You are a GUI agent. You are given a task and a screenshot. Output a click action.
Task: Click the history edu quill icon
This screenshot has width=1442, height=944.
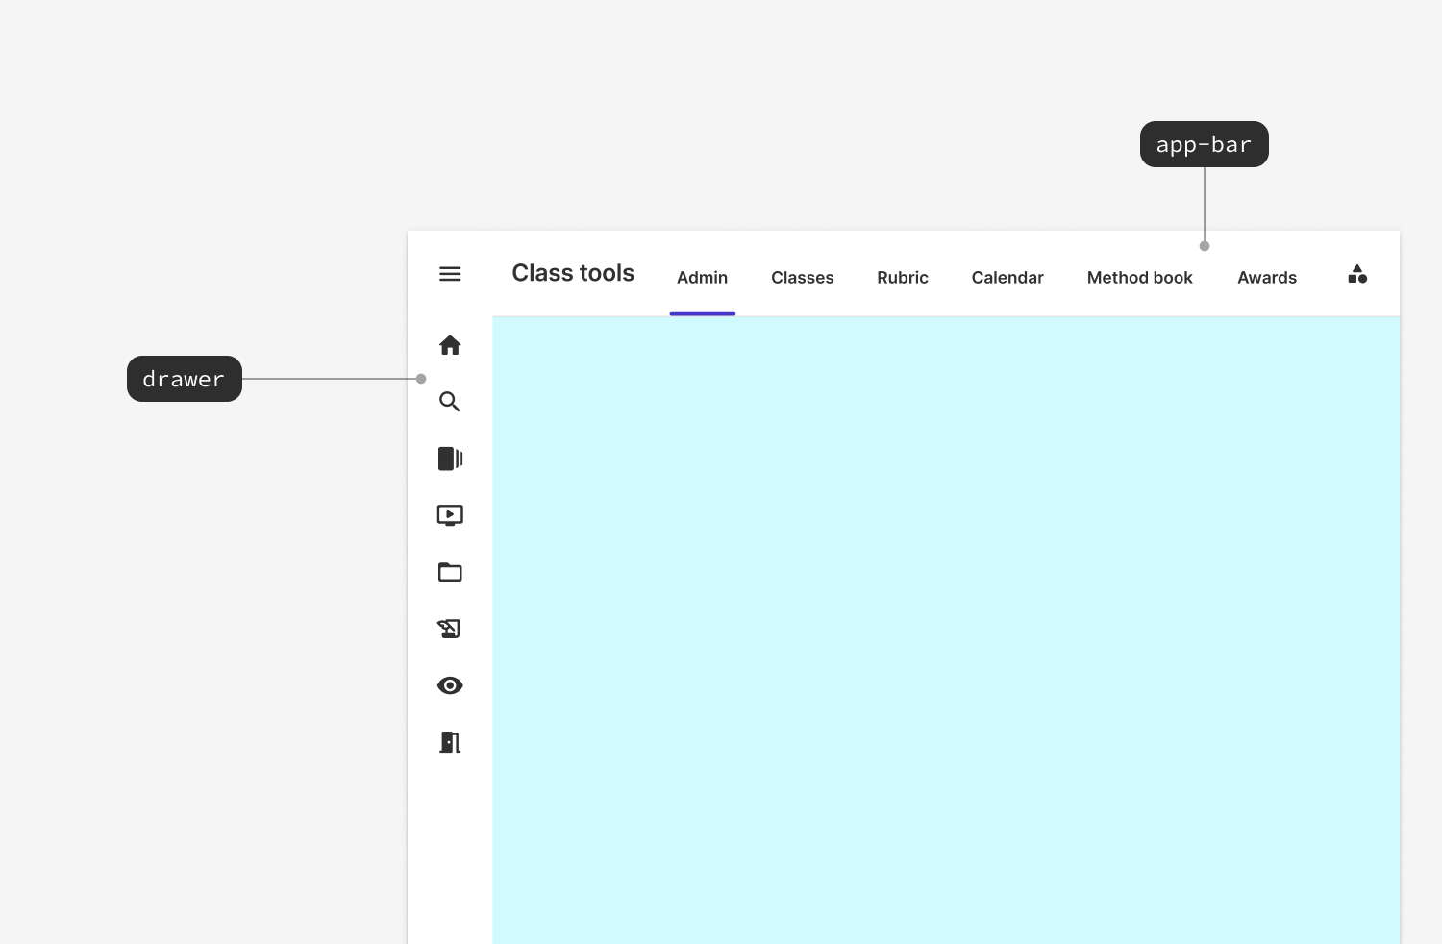point(450,629)
